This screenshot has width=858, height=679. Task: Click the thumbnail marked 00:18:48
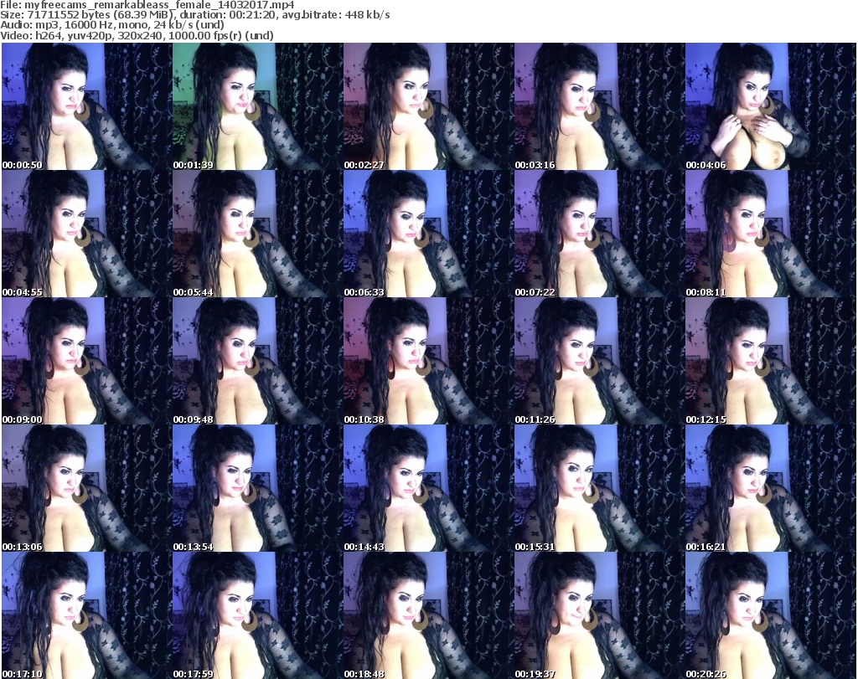[x=428, y=615]
